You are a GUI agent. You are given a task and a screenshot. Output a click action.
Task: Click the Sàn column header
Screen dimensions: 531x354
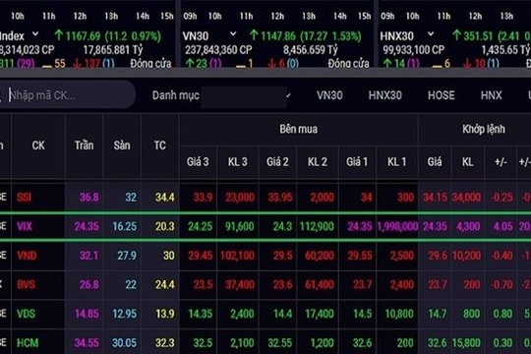[x=122, y=146]
